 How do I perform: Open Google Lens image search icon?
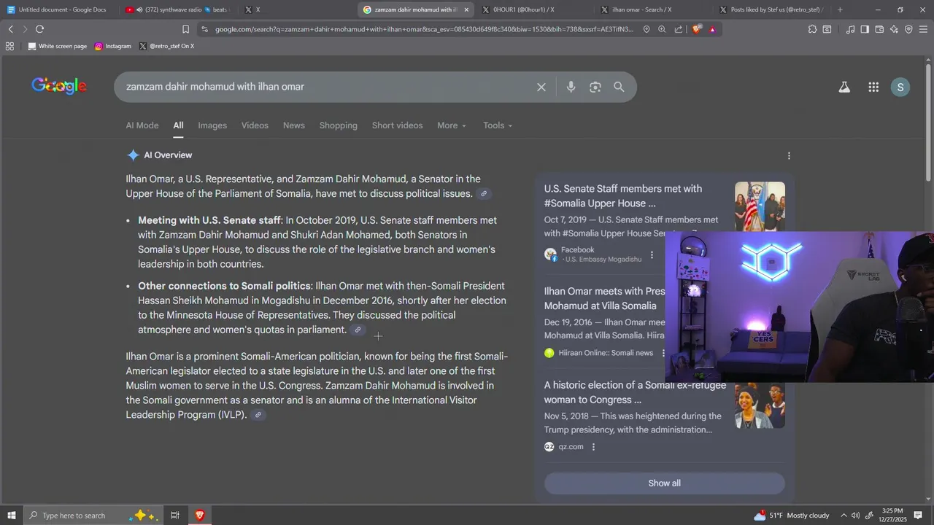(595, 87)
